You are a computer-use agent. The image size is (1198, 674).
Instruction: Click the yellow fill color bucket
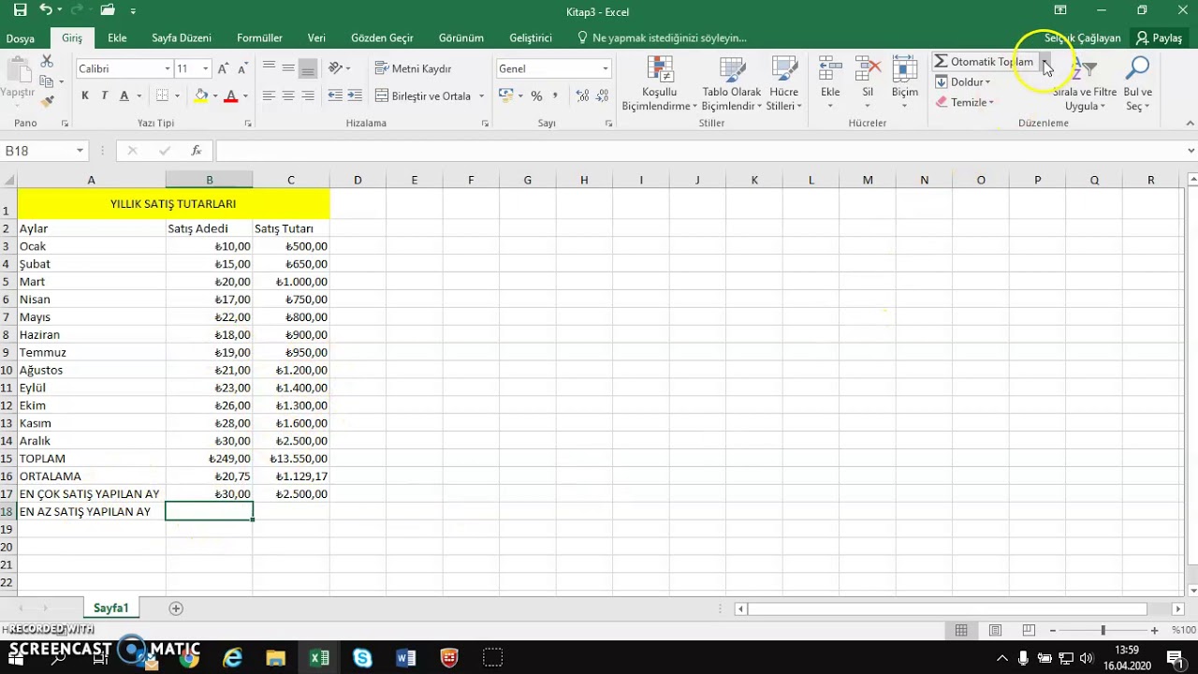click(200, 95)
